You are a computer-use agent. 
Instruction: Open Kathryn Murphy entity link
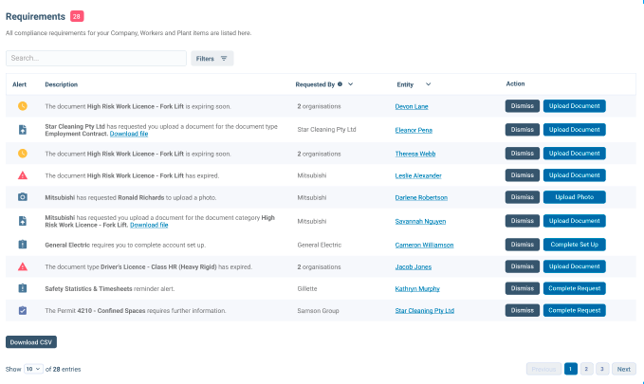pyautogui.click(x=417, y=289)
